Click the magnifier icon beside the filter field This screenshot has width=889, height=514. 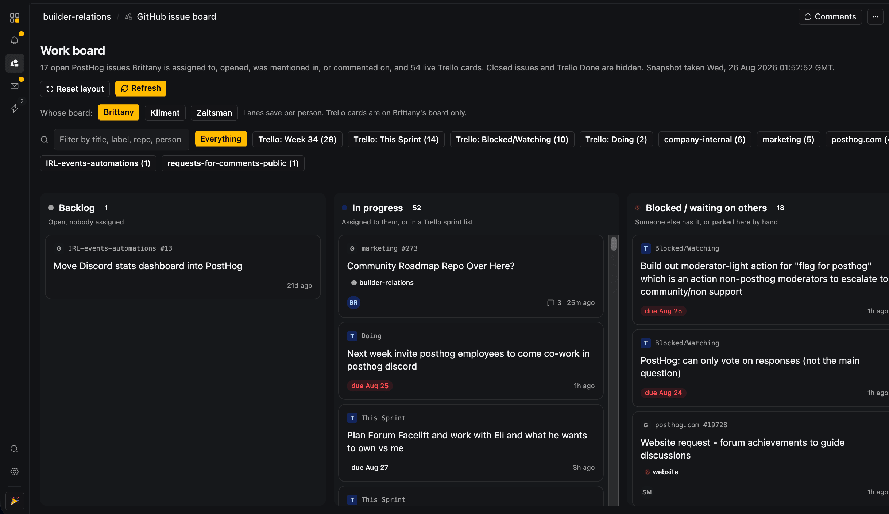45,140
